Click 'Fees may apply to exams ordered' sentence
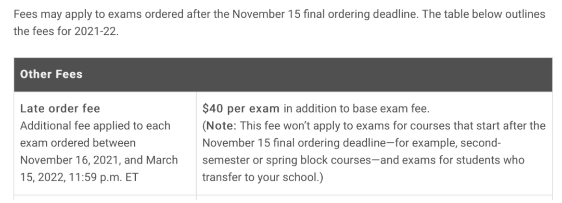 tap(98, 14)
